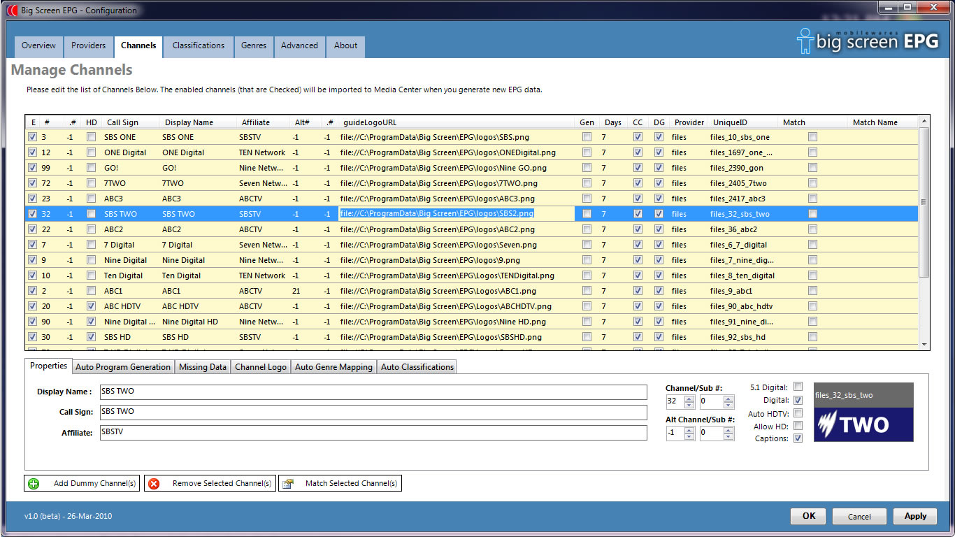Image resolution: width=955 pixels, height=537 pixels.
Task: Enable the Auto HDTV checkbox
Action: coord(798,413)
